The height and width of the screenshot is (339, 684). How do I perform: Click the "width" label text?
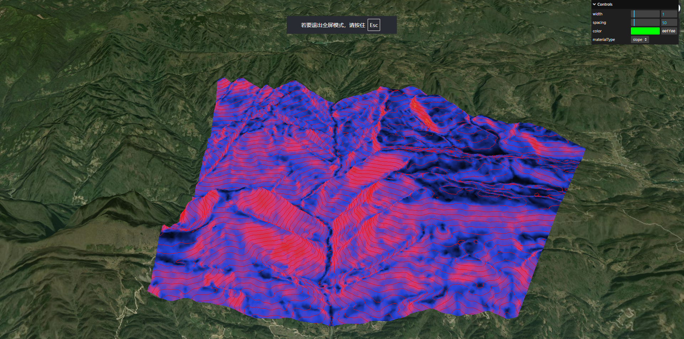[597, 14]
